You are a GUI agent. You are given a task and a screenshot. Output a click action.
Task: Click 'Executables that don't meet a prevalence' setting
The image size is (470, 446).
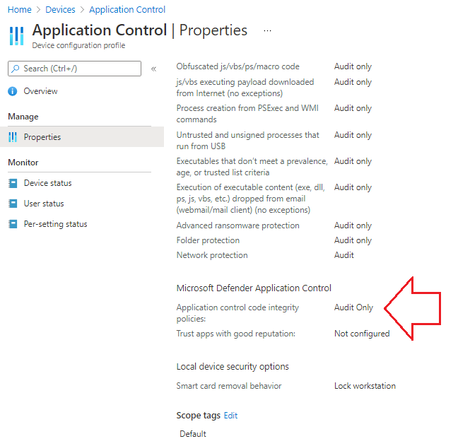252,167
